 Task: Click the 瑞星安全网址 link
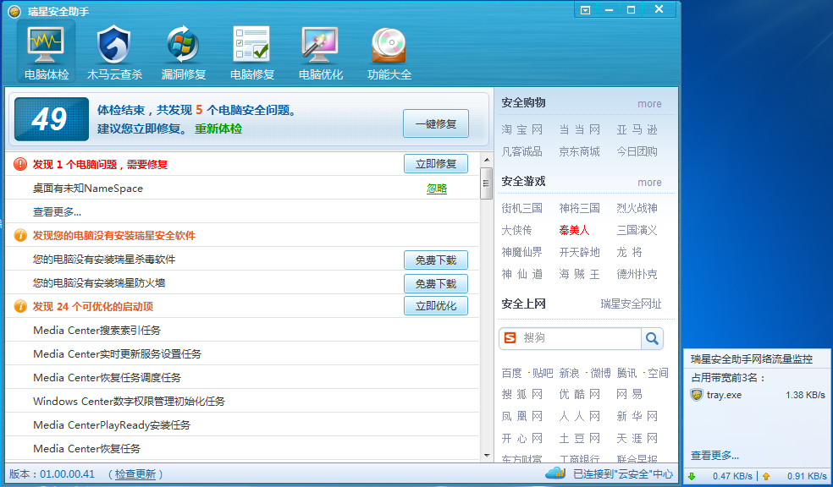pyautogui.click(x=631, y=304)
